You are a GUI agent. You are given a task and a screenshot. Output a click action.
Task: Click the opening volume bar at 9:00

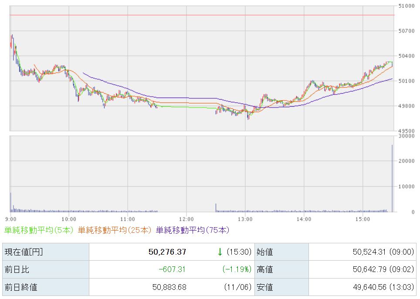tap(10, 202)
